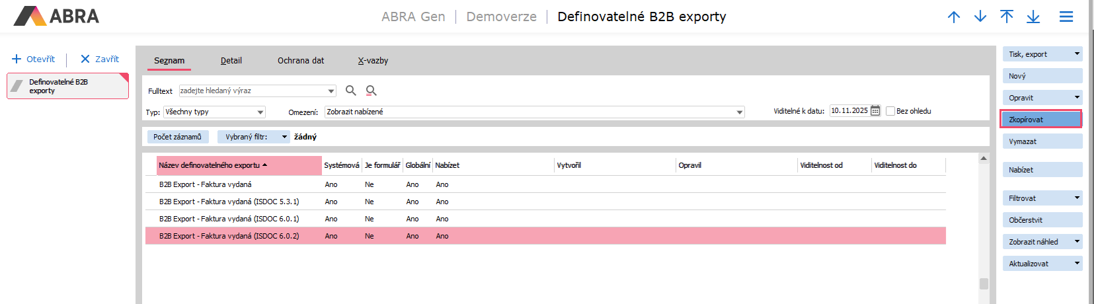Screen dimensions: 1094x304
Task: Click the Globální column header
Action: (418, 165)
